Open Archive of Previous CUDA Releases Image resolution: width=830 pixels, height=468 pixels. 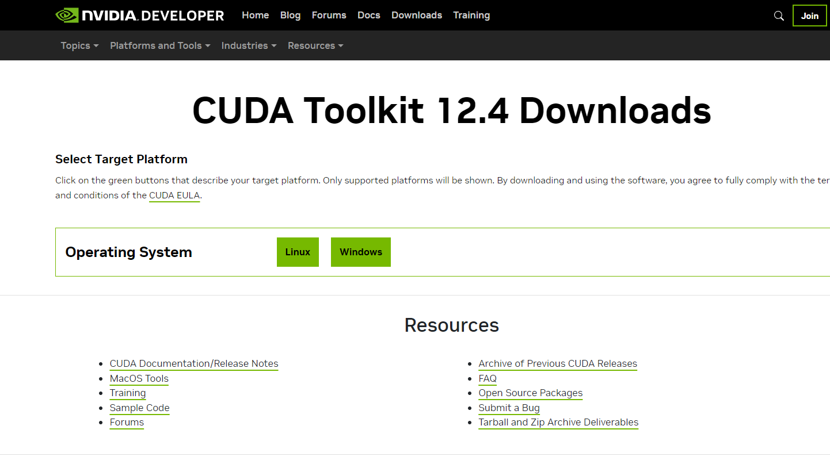pos(558,363)
